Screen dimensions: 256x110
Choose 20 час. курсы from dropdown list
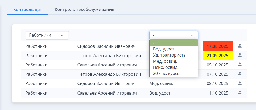pyautogui.click(x=174, y=73)
